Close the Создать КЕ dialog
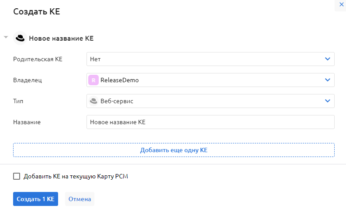 point(341,4)
